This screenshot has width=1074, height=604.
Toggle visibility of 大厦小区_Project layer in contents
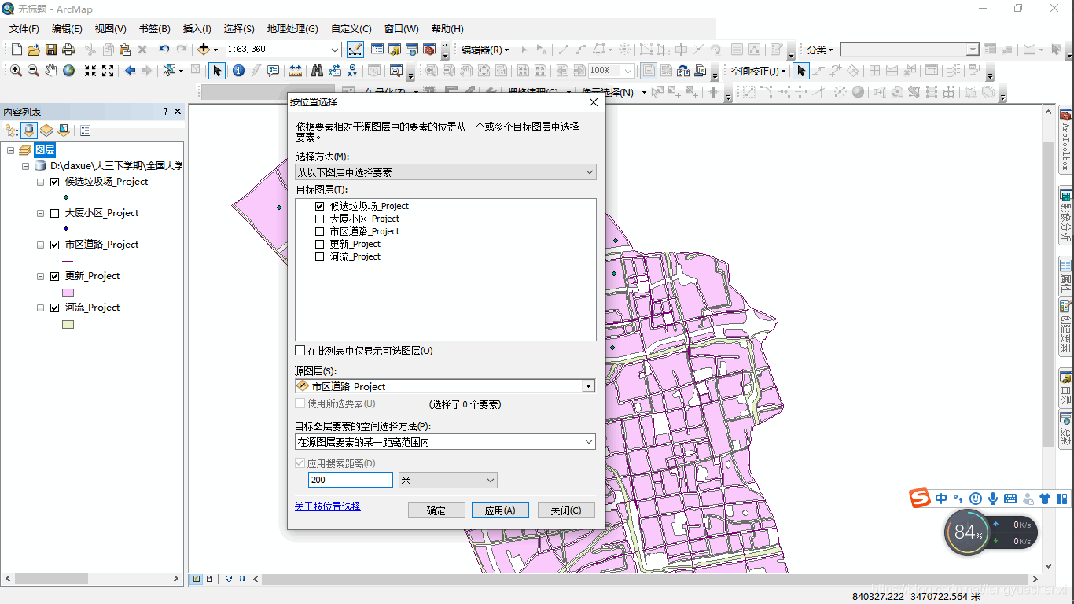pos(54,213)
